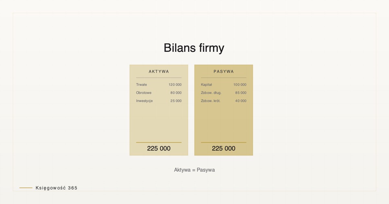The image size is (389, 204).
Task: Select the Inwestycje row label
Action: pos(144,101)
